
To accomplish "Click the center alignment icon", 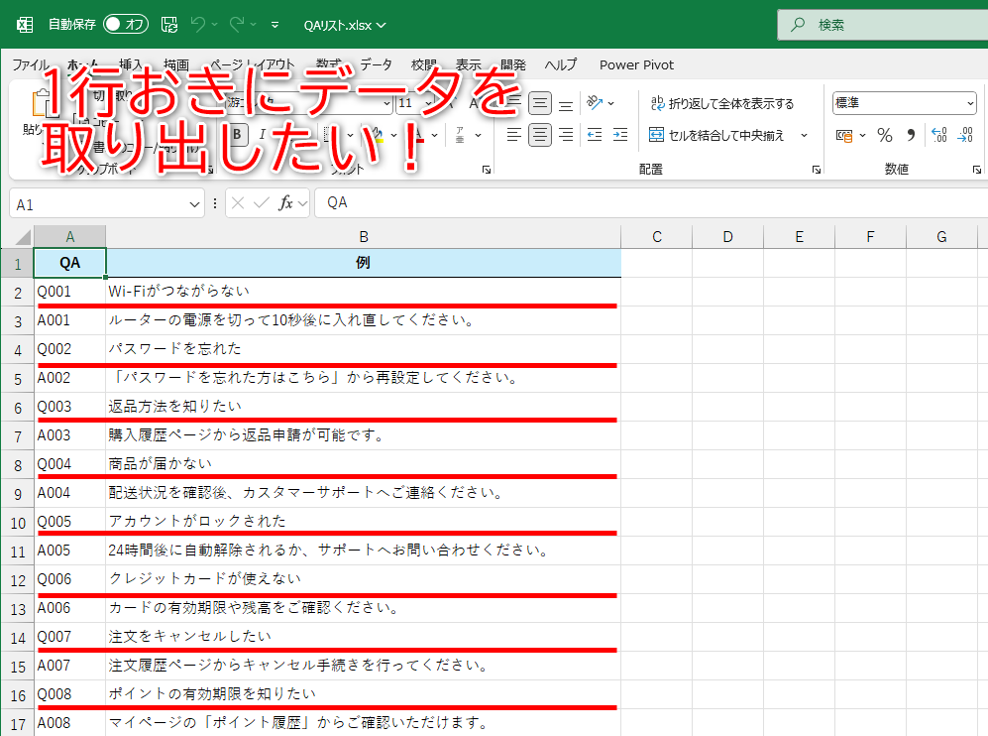I will (540, 135).
